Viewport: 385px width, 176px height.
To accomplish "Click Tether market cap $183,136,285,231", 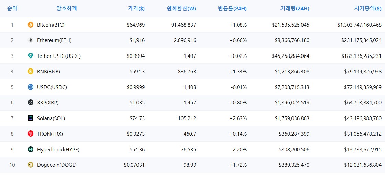I will pyautogui.click(x=361, y=56).
